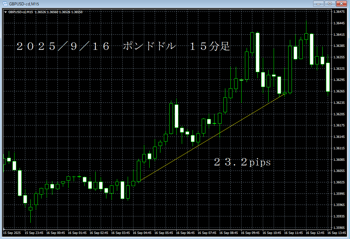350x239 pixels.
Task: Click the 1.36415 price scale value
Action: 339,34
